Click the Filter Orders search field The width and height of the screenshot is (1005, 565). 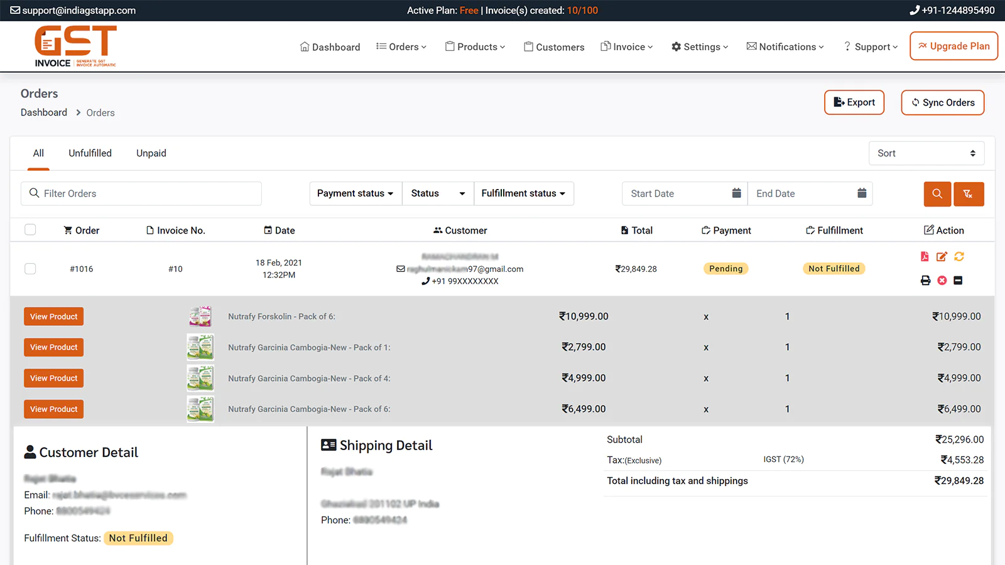(x=141, y=194)
